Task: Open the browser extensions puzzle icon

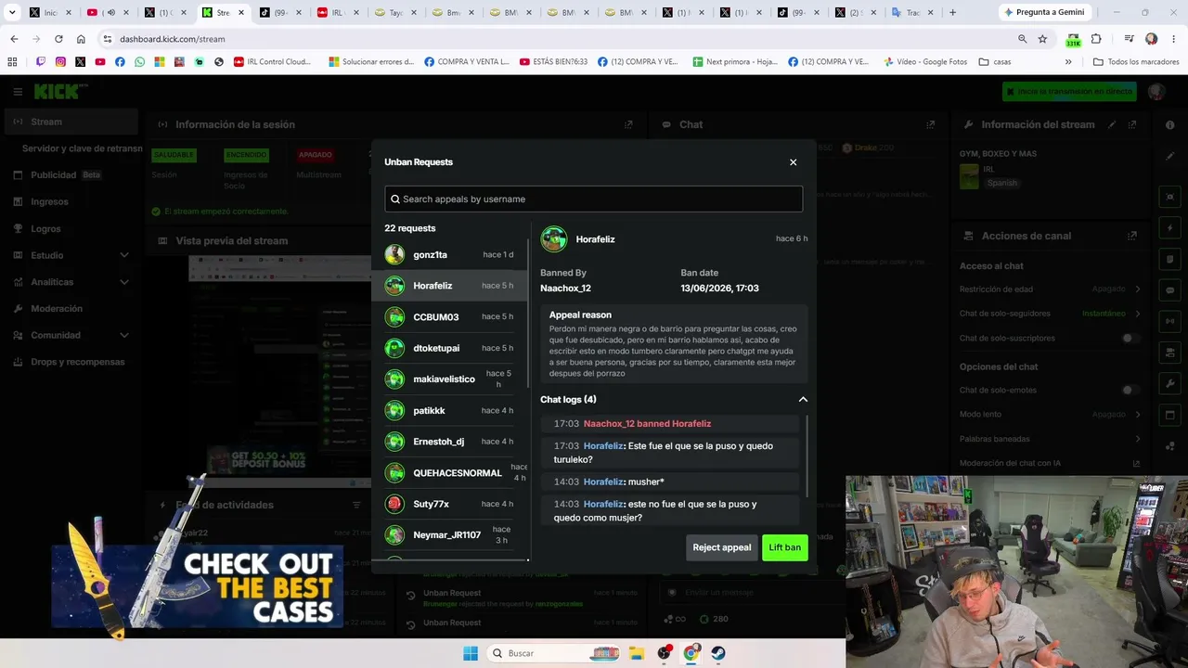Action: click(x=1096, y=39)
